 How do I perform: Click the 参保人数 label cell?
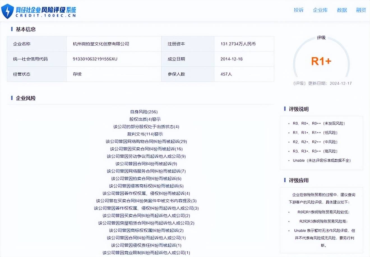[x=188, y=74]
